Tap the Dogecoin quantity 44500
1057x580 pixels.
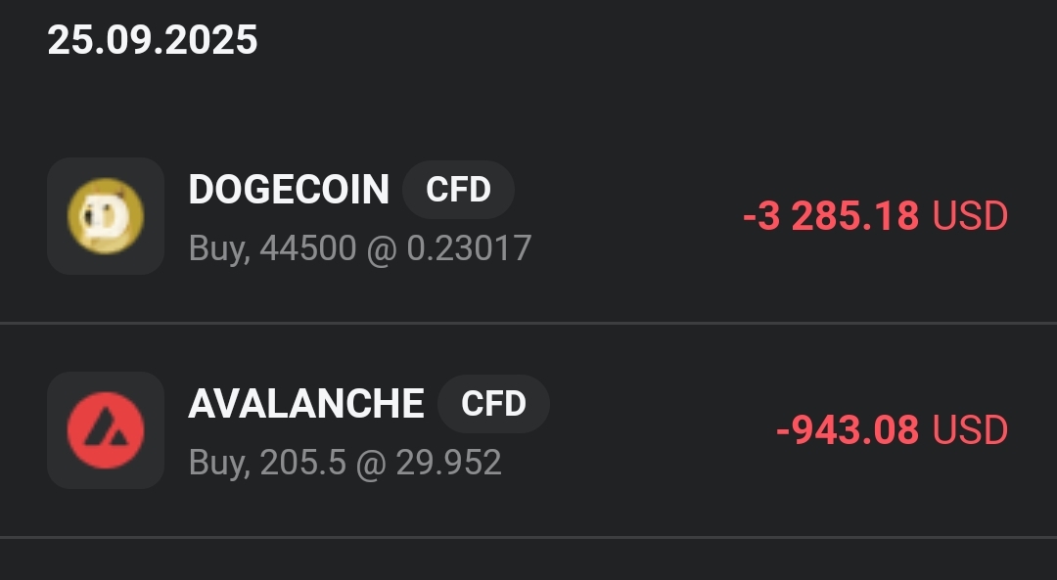308,248
